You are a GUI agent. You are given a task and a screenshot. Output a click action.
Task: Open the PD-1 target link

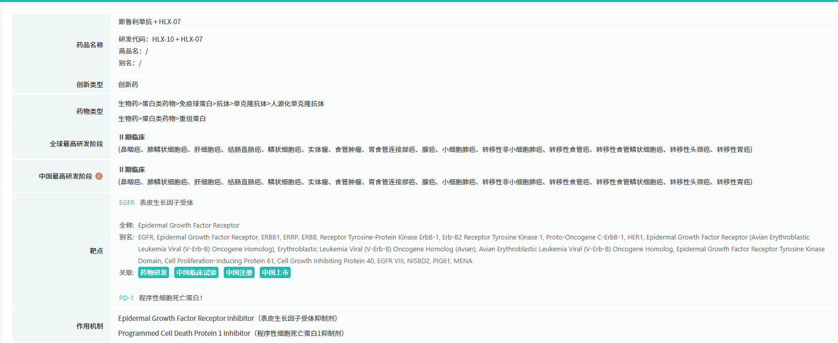coord(126,298)
